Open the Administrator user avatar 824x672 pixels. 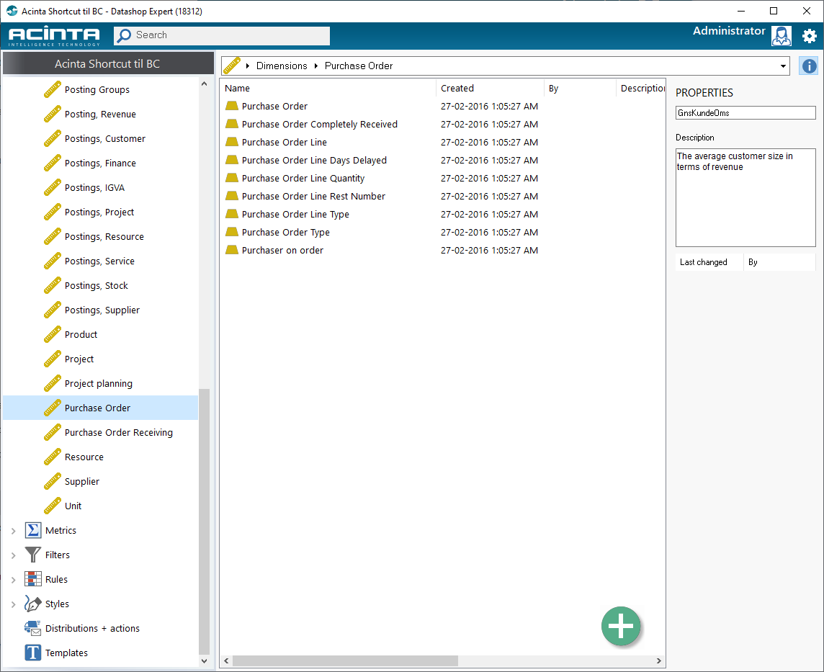click(781, 36)
